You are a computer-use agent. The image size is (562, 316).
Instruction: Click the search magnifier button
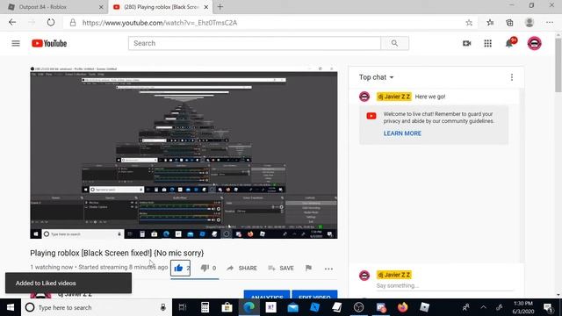pos(394,43)
